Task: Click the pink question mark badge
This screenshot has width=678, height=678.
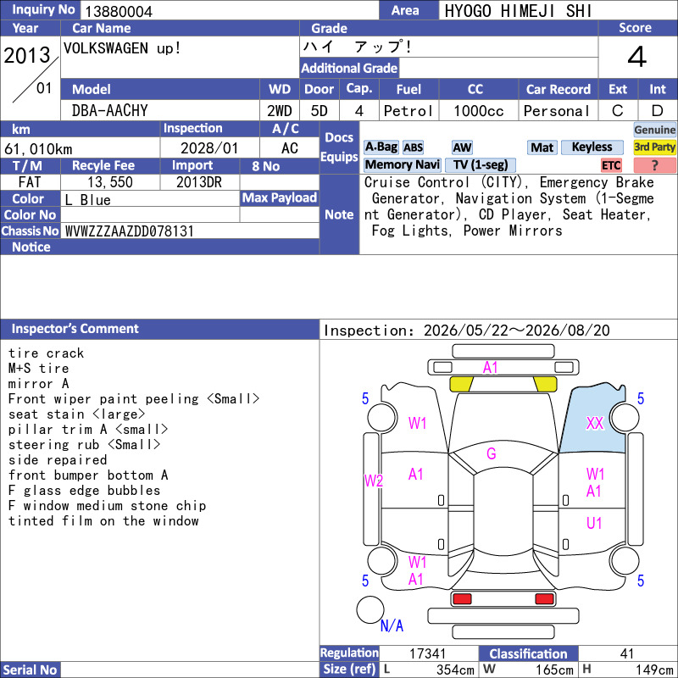Action: coord(654,165)
